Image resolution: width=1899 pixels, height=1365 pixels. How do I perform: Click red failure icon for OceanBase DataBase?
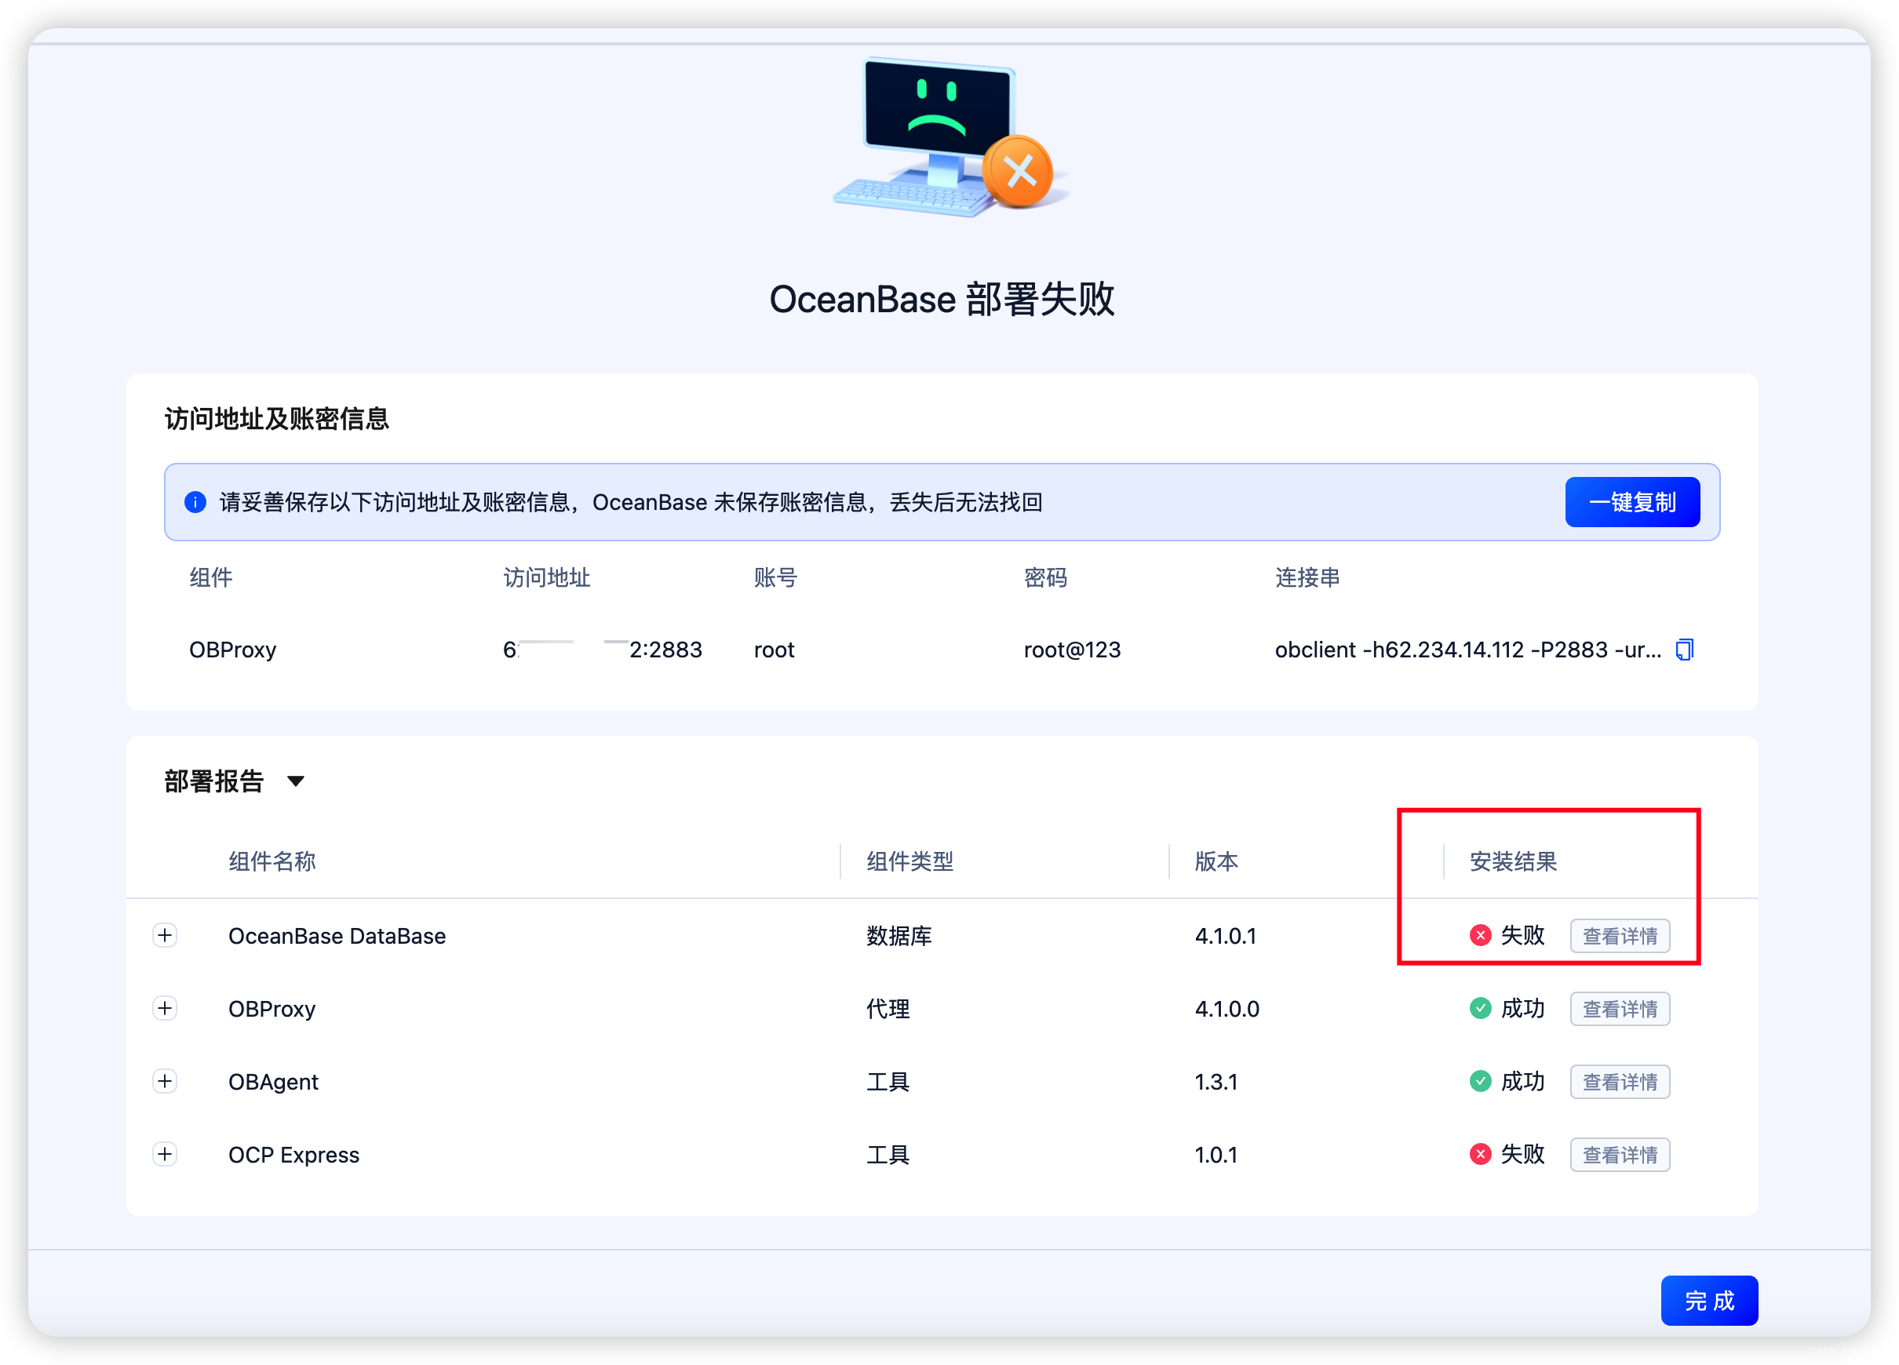[x=1480, y=935]
